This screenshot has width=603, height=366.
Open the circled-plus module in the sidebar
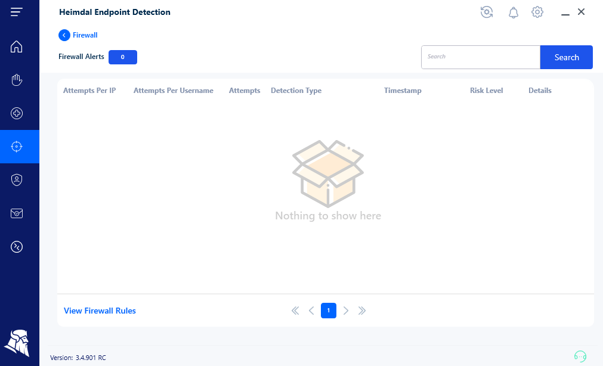click(16, 113)
